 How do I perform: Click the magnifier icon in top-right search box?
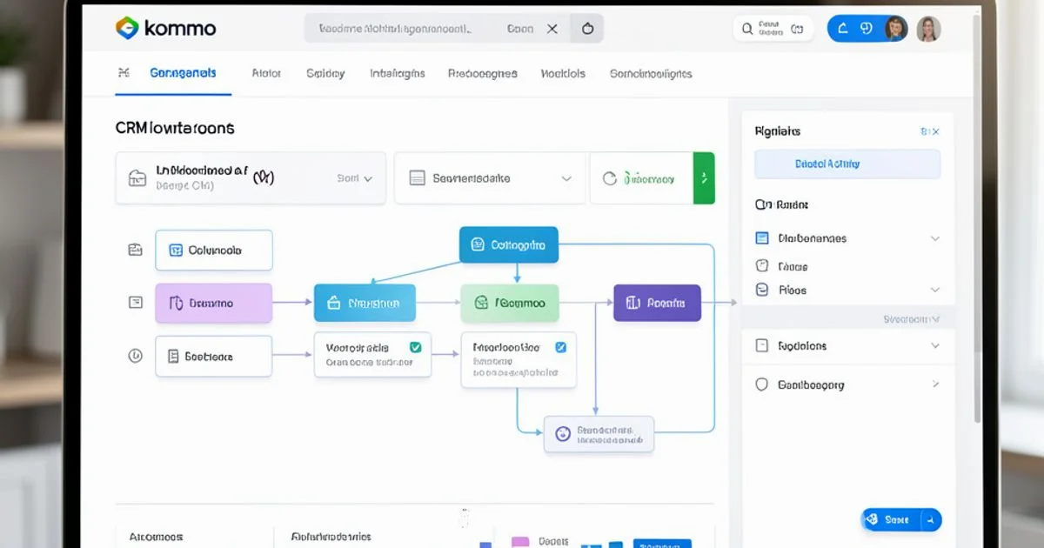(746, 29)
